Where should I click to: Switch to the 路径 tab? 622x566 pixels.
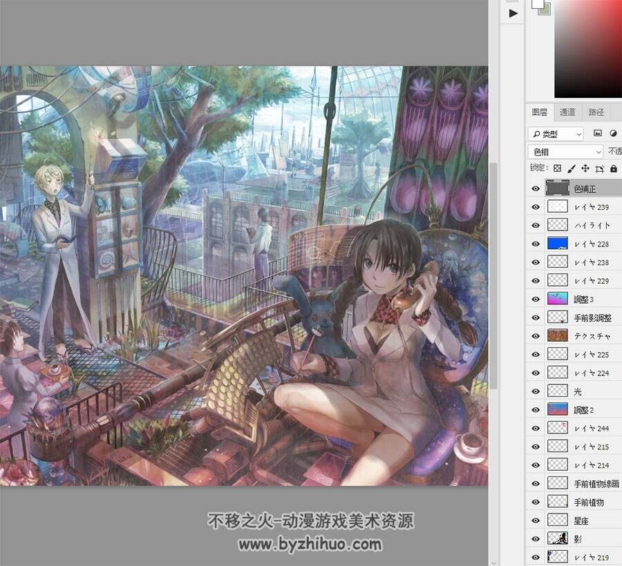596,112
